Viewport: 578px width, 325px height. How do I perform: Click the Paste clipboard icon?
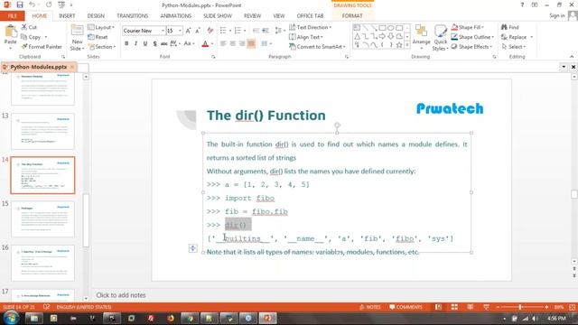[11, 32]
